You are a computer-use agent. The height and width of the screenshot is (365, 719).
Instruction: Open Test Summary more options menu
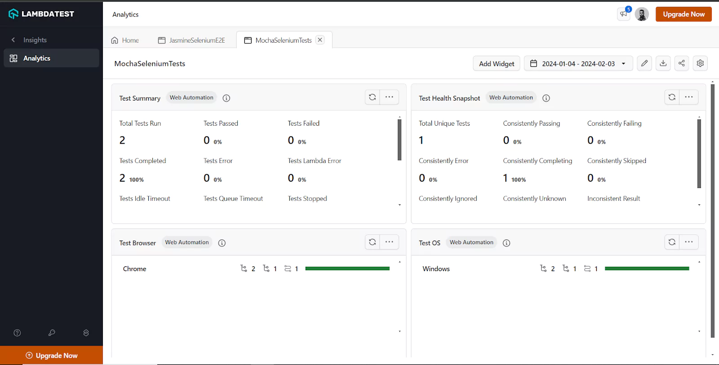coord(389,97)
